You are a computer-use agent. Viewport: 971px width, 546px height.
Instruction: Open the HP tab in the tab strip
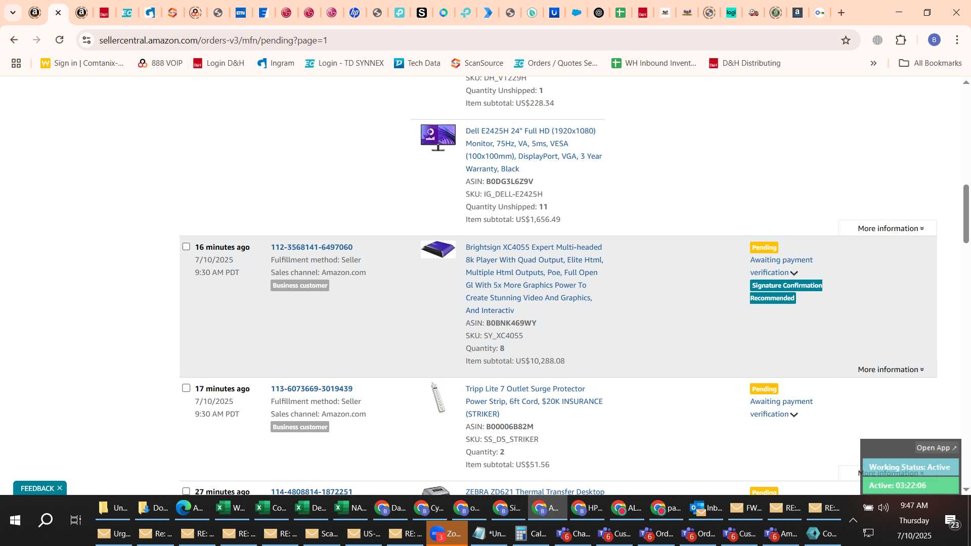[x=354, y=13]
